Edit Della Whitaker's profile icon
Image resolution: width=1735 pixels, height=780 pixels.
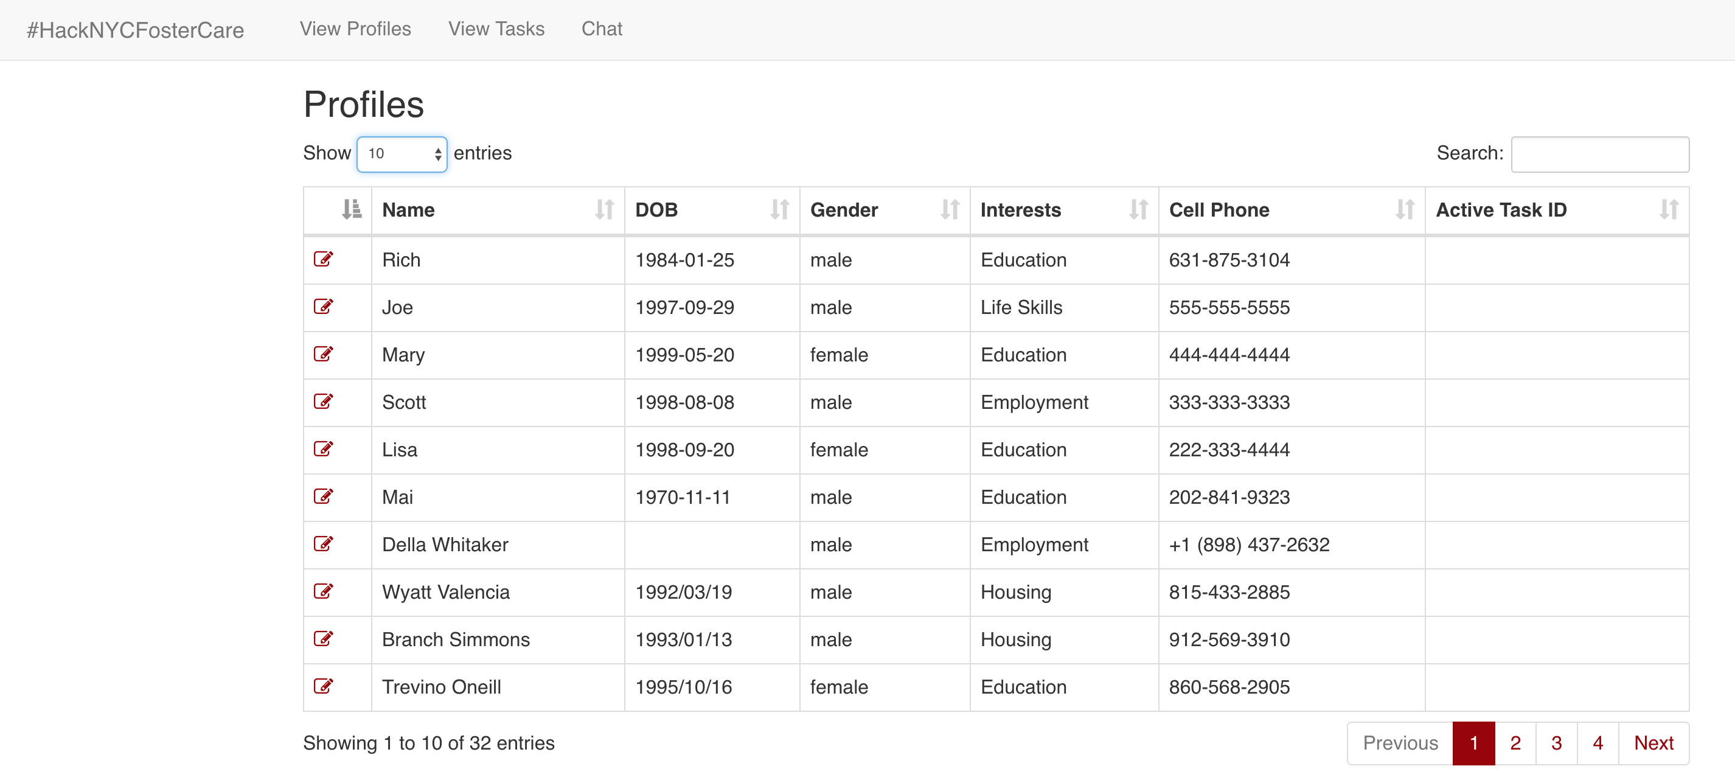[x=323, y=543]
